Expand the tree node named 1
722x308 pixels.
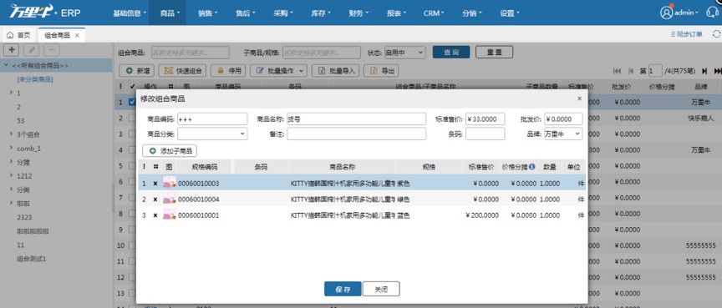[11, 93]
